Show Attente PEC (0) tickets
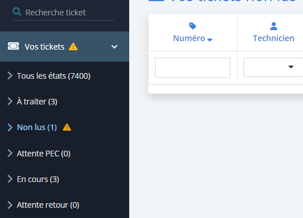The image size is (303, 218). [43, 154]
